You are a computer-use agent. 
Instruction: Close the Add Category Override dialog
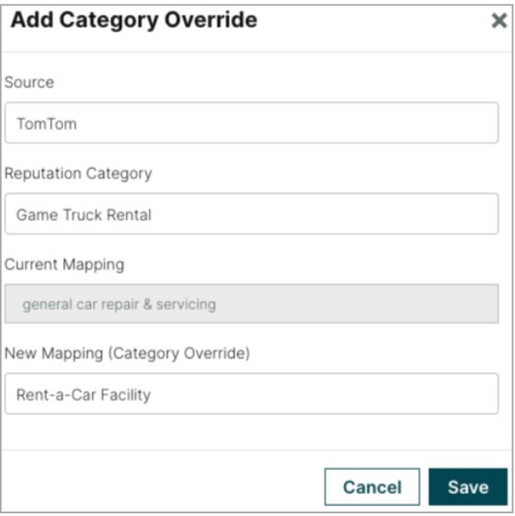(x=498, y=21)
